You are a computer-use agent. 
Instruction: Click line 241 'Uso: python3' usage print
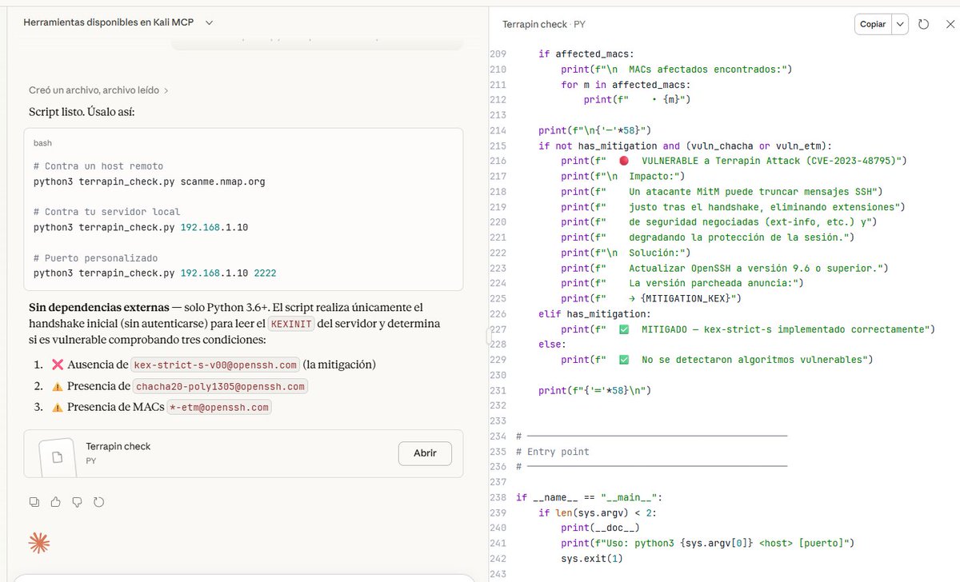[708, 544]
